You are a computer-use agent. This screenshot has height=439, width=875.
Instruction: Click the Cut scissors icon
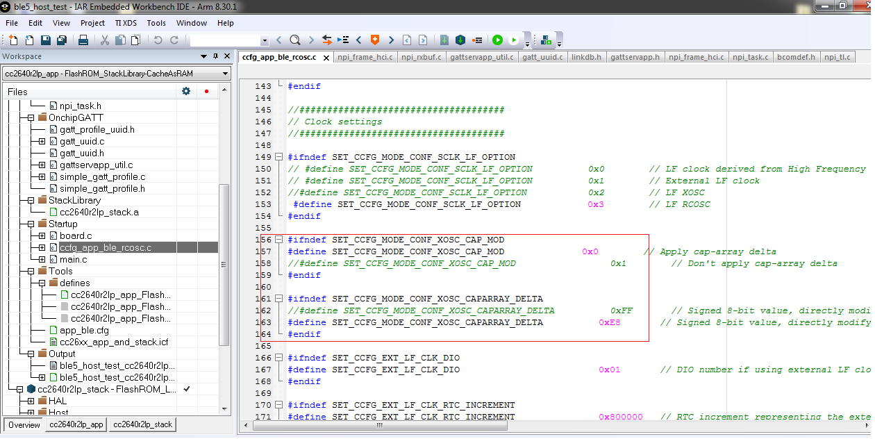coord(105,40)
